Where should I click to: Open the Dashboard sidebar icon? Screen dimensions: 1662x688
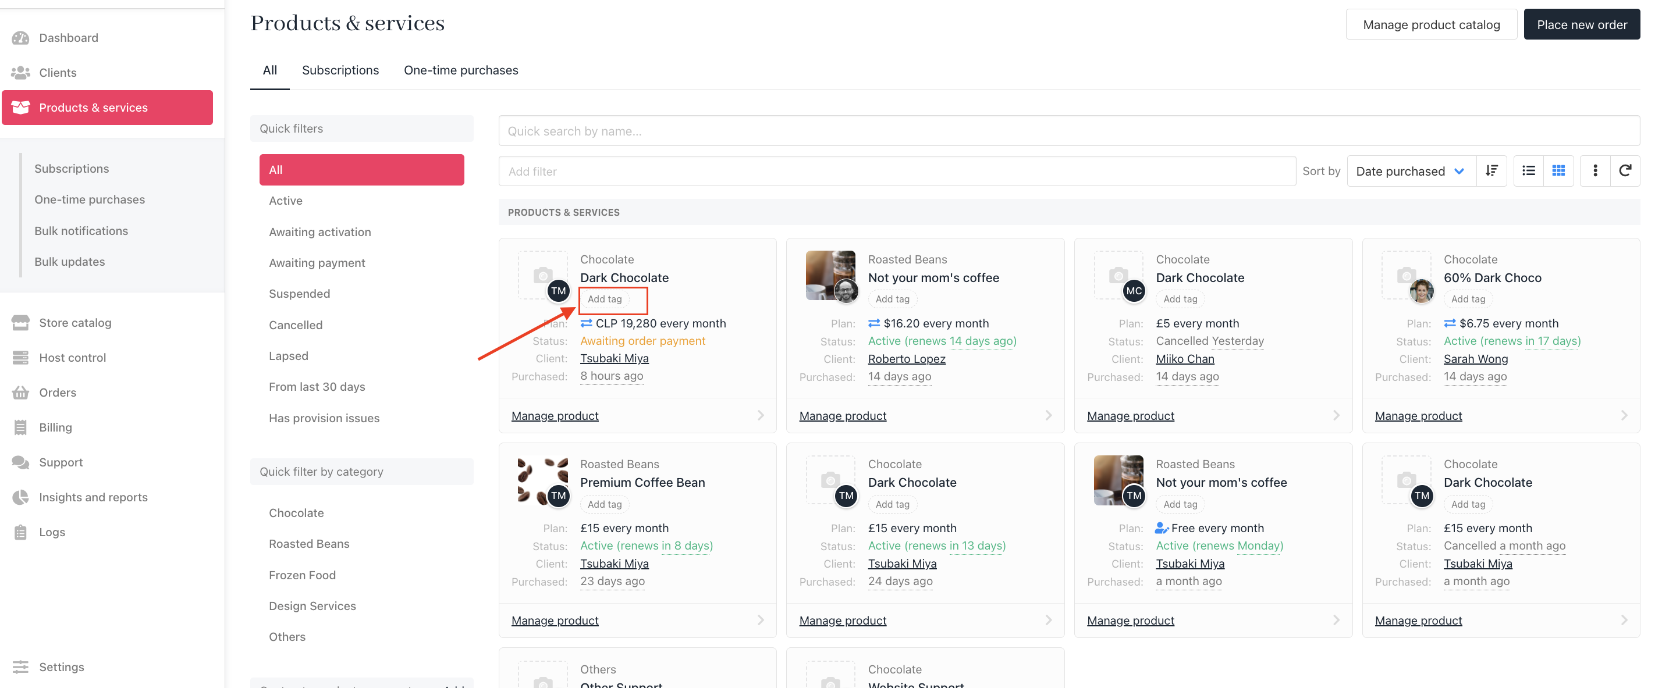coord(20,37)
